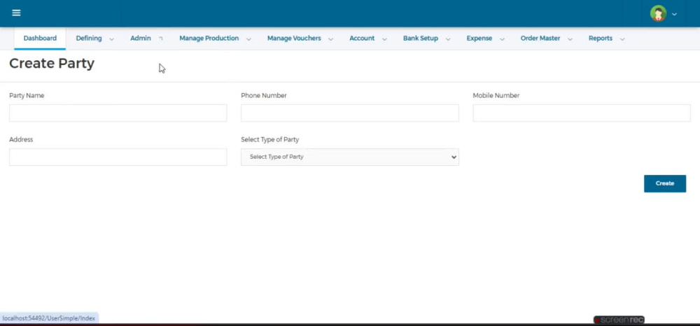Expand the user profile chevron
The width and height of the screenshot is (700, 326).
(x=674, y=14)
